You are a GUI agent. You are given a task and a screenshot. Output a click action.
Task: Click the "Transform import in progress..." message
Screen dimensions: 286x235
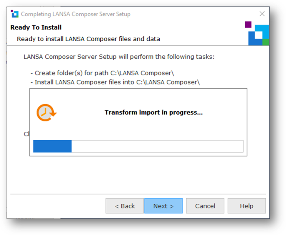pos(153,112)
